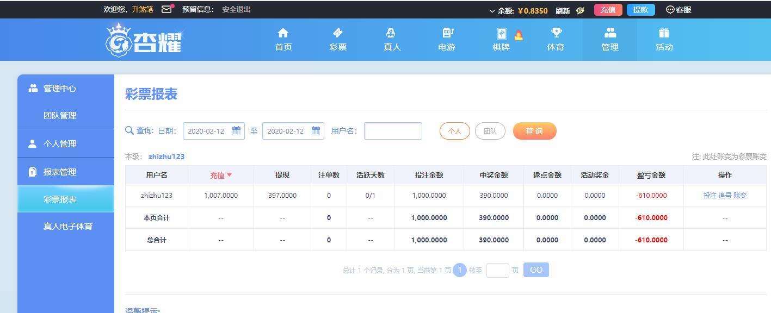
Task: Click the 充值 recharge button
Action: click(608, 10)
